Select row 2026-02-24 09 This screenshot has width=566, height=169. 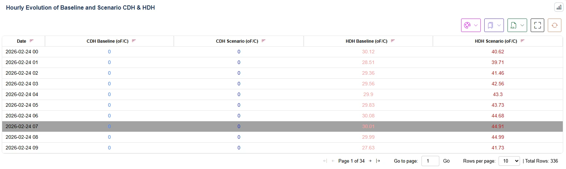coord(282,148)
